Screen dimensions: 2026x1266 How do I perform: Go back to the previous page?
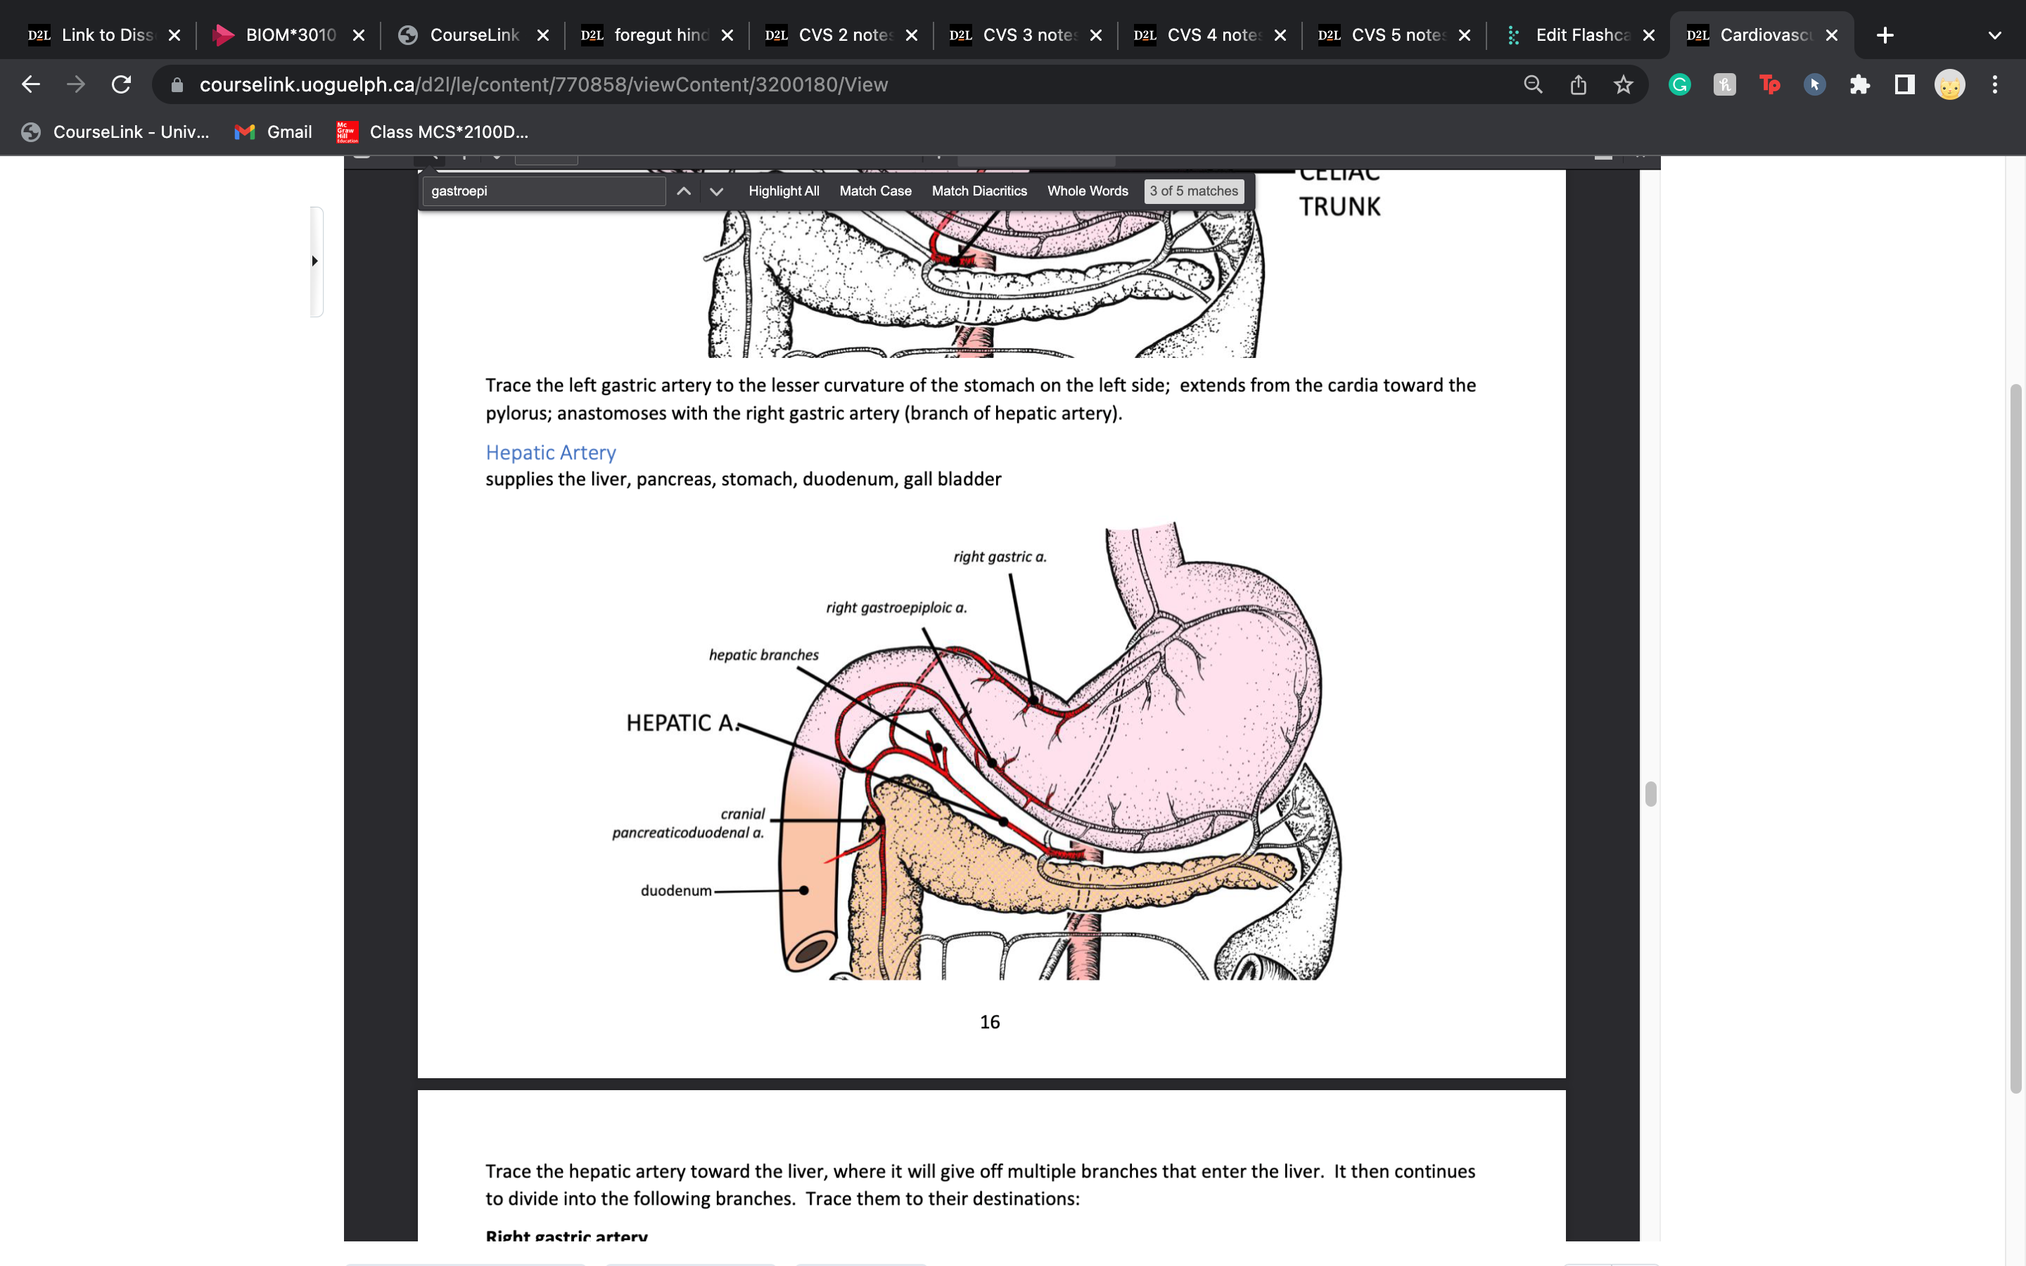(x=31, y=84)
